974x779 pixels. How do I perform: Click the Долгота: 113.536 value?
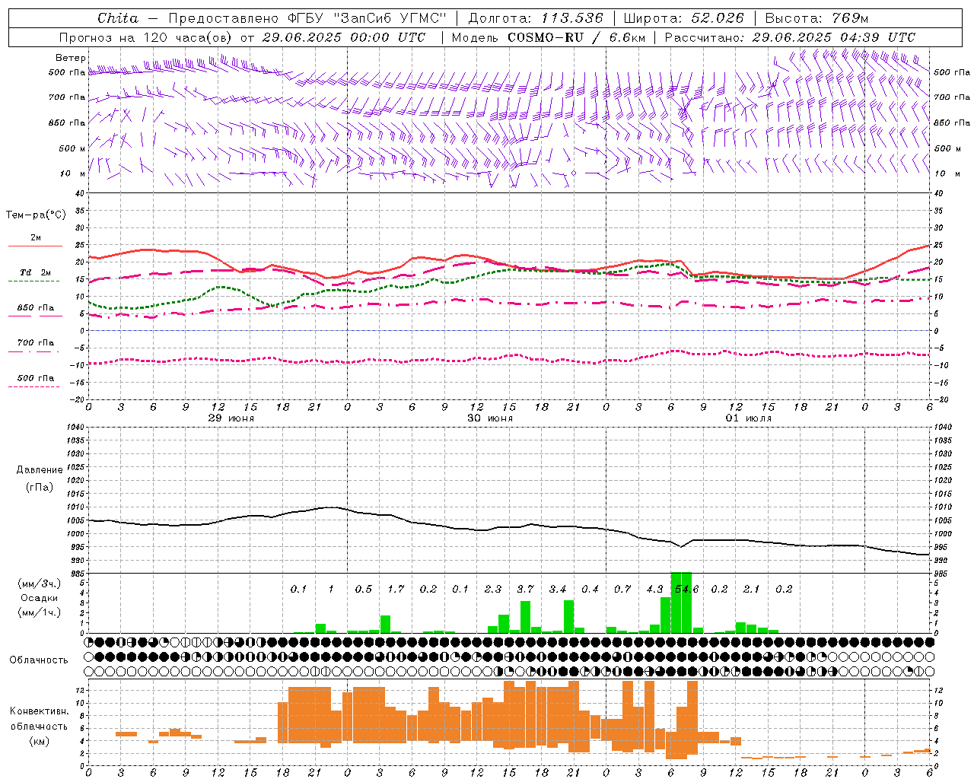(536, 18)
